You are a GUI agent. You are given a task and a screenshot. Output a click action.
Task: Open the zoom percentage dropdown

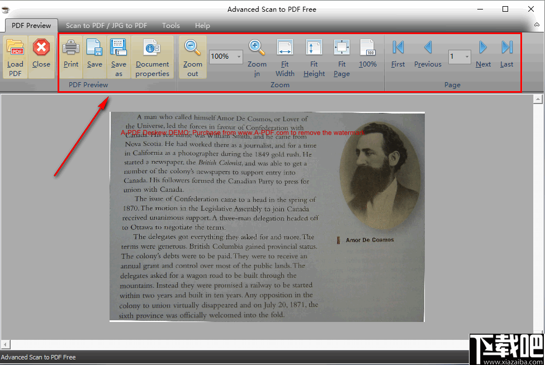coord(239,56)
